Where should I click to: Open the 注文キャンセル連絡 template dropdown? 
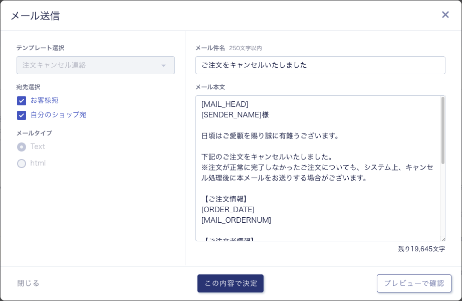[95, 65]
